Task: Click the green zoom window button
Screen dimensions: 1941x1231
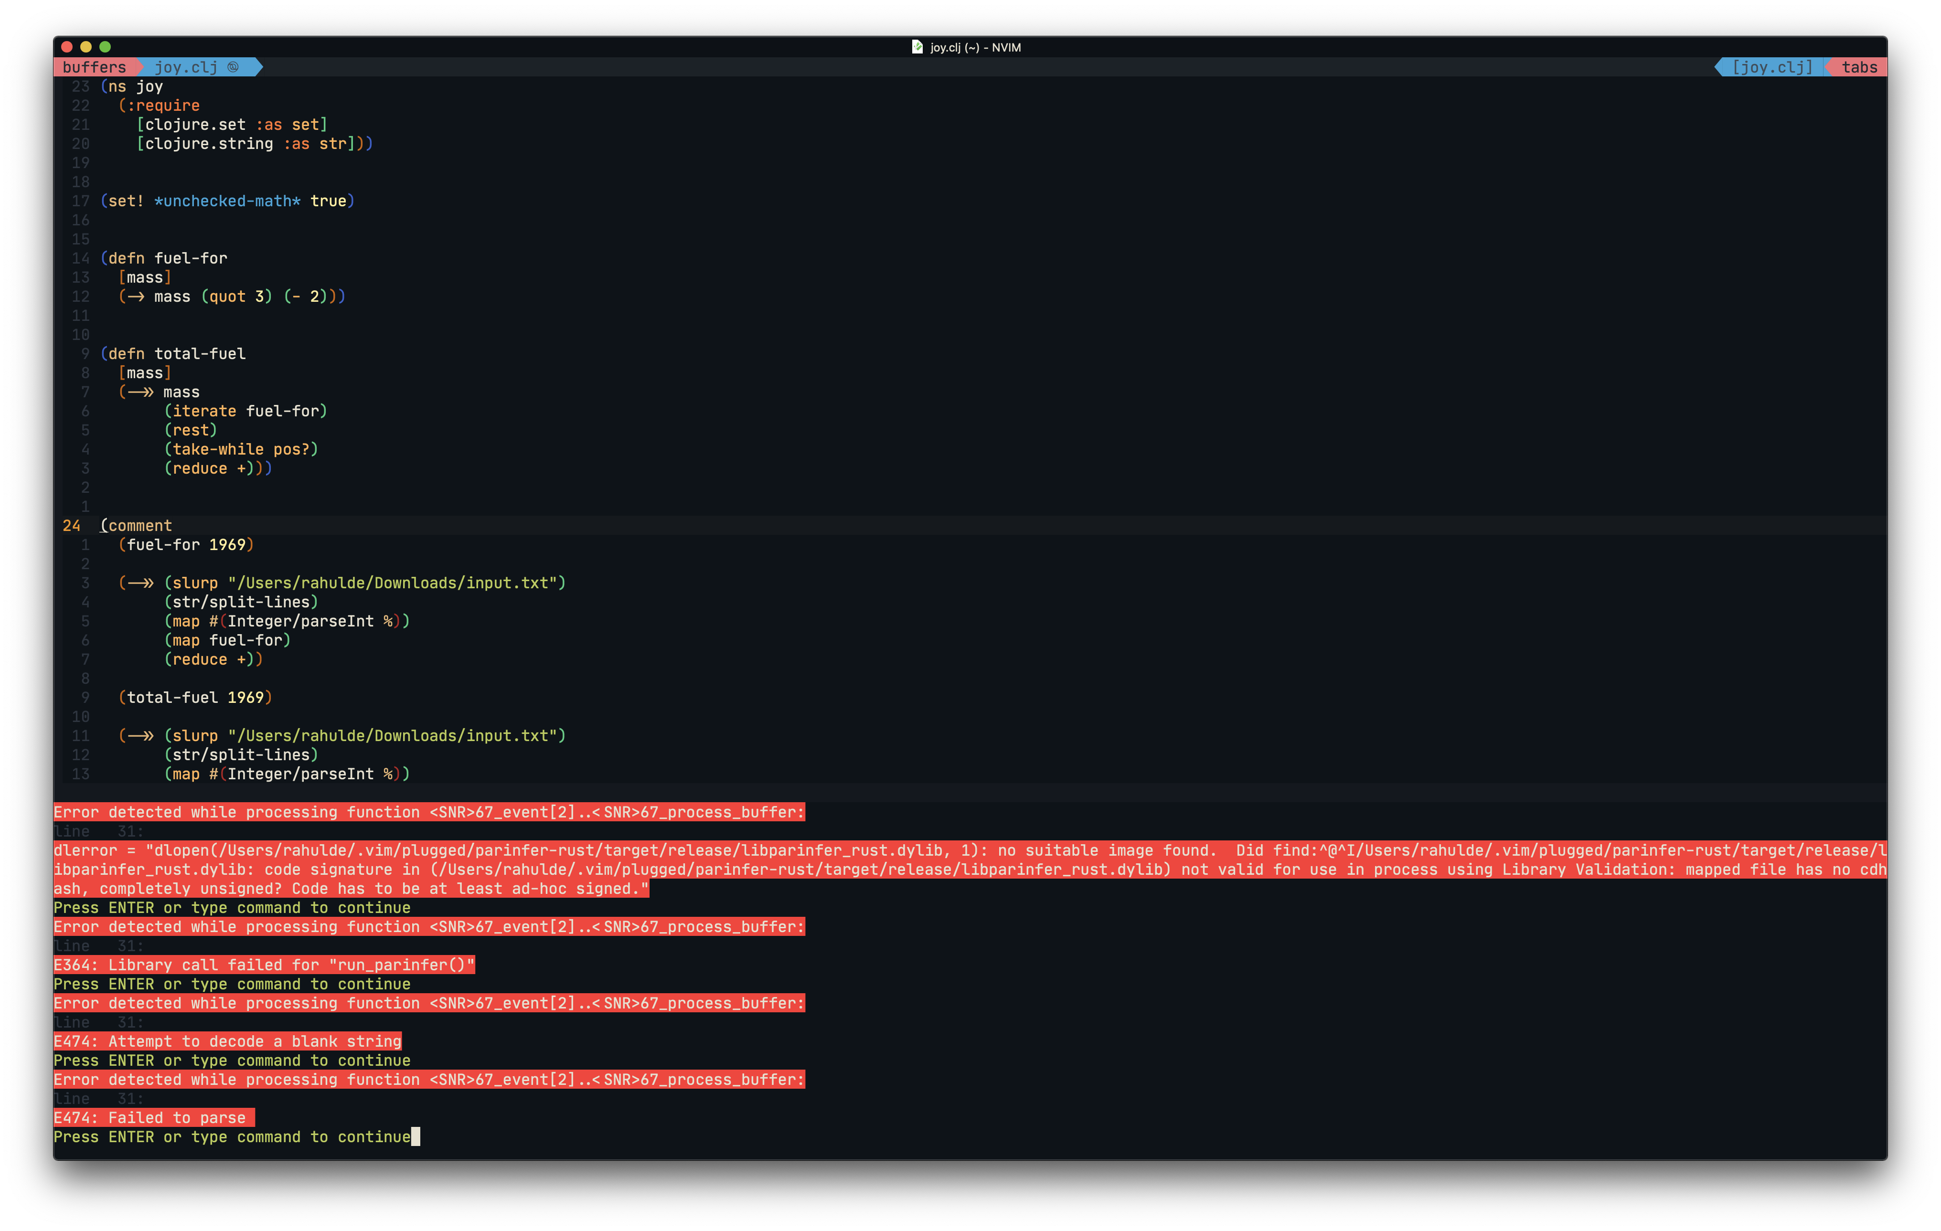Action: [x=105, y=47]
